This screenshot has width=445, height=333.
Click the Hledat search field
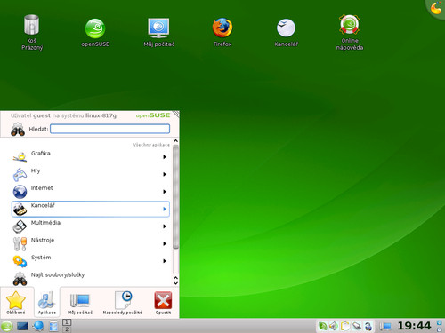click(110, 129)
